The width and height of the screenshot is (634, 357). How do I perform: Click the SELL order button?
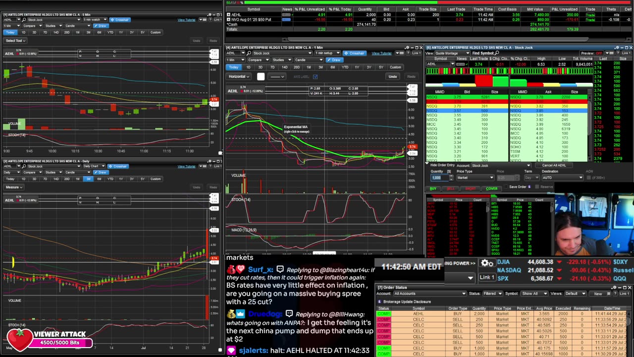coord(450,189)
